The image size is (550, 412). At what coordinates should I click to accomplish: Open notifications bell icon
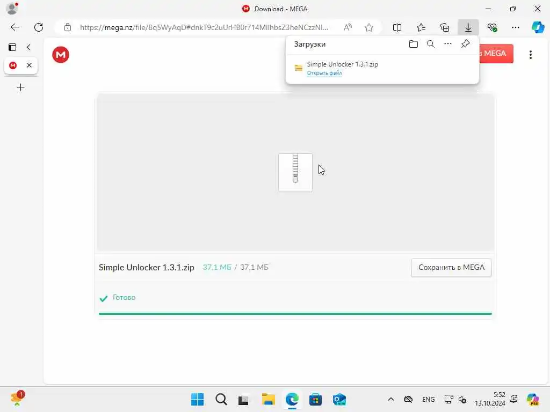514,399
